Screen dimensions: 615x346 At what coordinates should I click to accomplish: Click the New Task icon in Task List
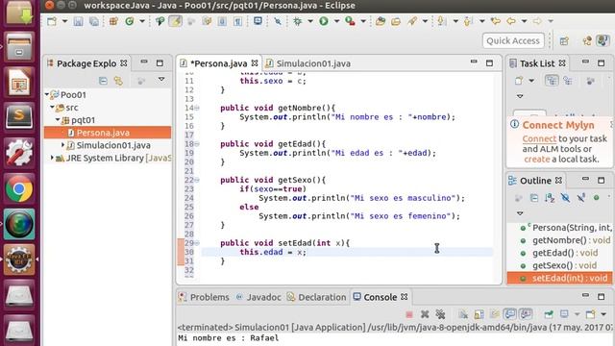519,81
